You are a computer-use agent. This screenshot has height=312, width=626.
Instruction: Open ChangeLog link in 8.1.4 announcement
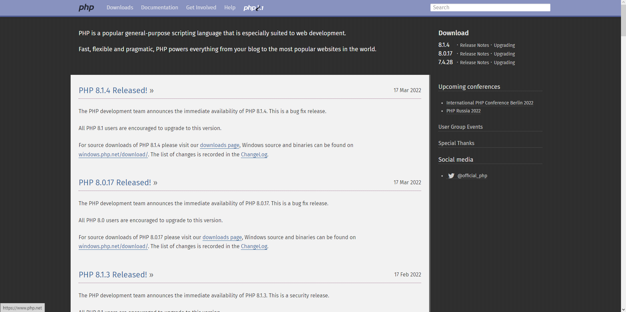point(254,154)
